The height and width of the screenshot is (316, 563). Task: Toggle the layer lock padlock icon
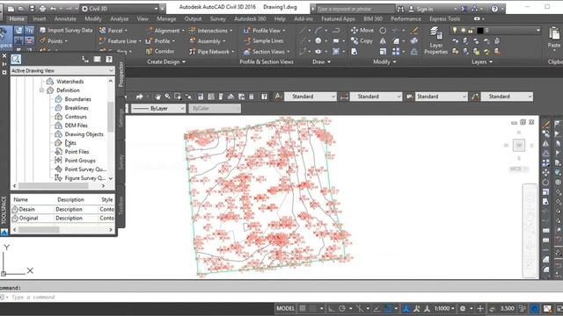471,31
